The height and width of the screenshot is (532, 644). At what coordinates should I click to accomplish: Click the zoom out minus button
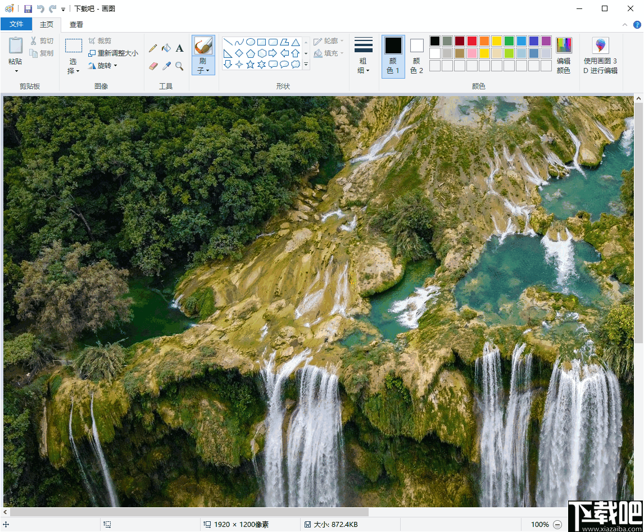[557, 525]
